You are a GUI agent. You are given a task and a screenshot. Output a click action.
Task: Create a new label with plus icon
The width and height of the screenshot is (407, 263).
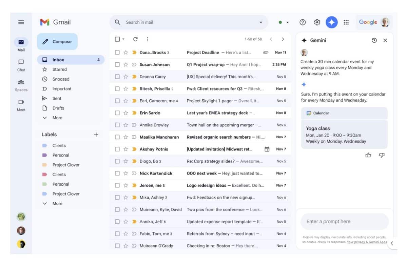click(96, 135)
